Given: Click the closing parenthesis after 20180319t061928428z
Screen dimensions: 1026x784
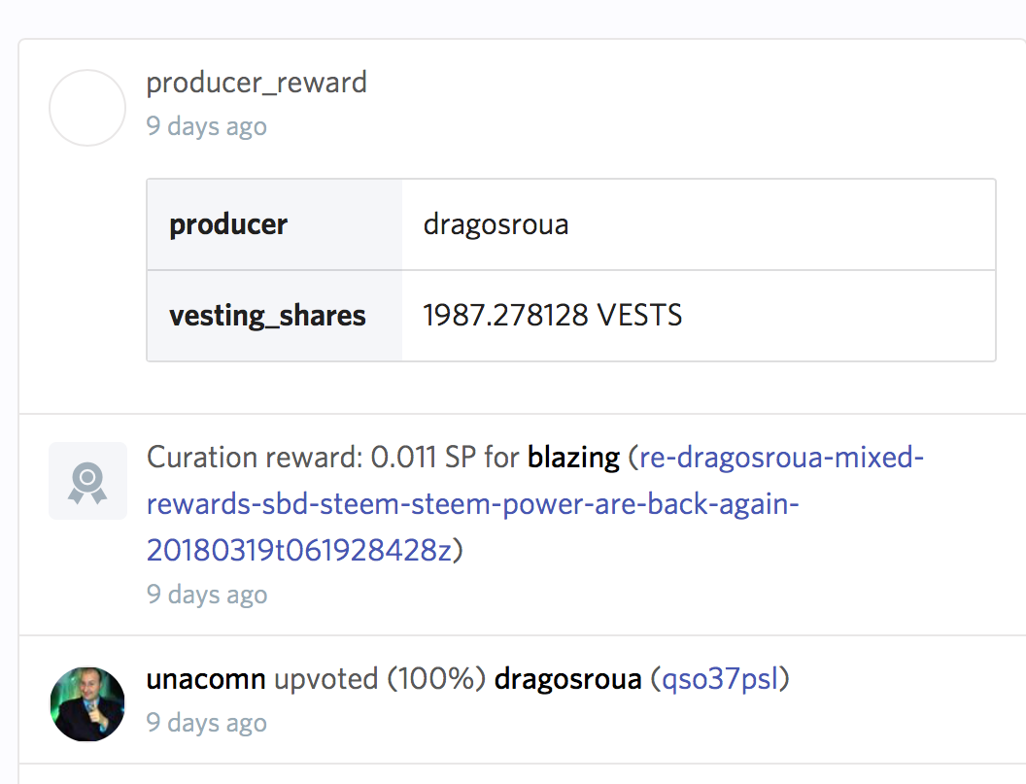Looking at the screenshot, I should tap(459, 551).
